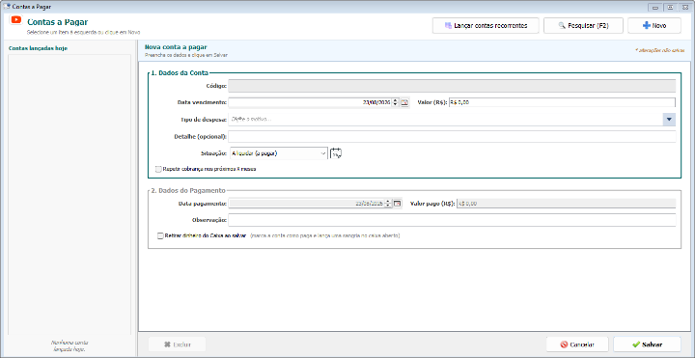Screen dimensions: 695x358
Task: Click into the Detalhe (opcional) field
Action: pos(452,136)
